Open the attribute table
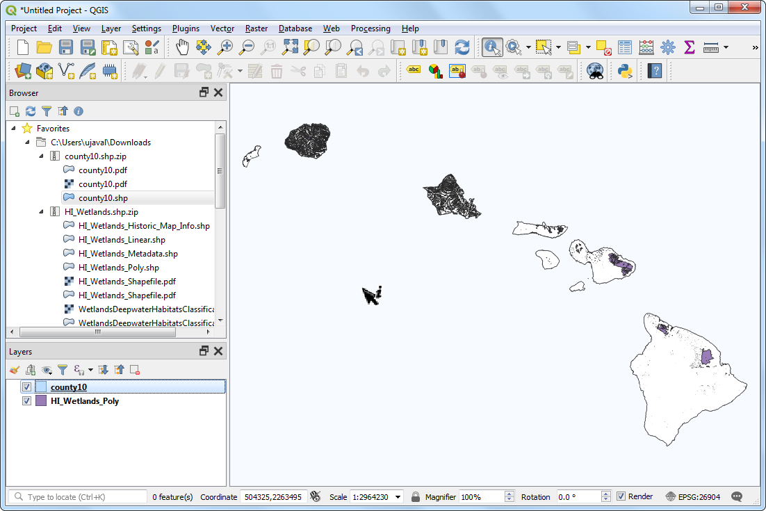This screenshot has width=766, height=511. pos(625,47)
